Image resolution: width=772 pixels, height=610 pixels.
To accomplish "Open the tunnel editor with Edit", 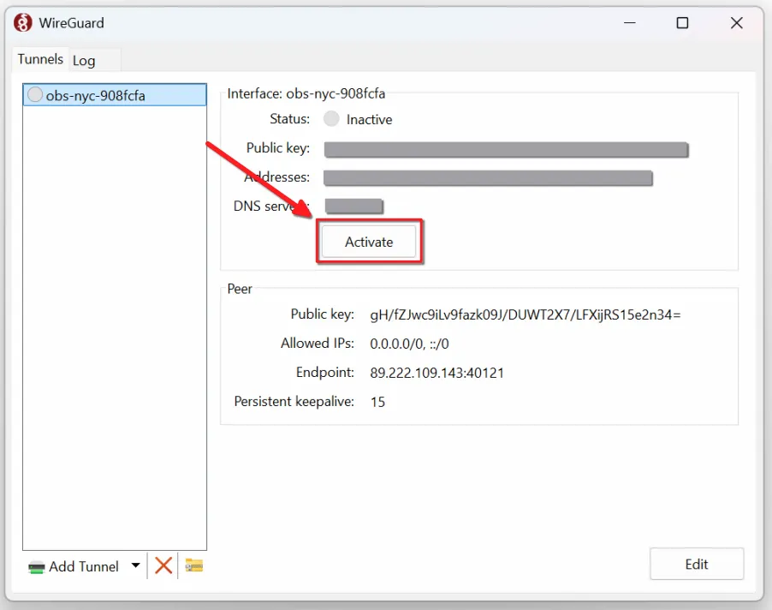I will pos(697,564).
